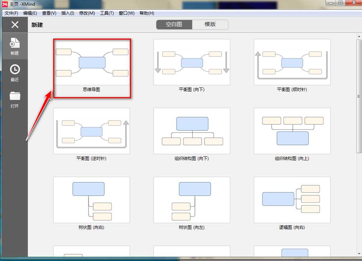Switch to the 模版 tab
362x261 pixels.
coord(210,25)
